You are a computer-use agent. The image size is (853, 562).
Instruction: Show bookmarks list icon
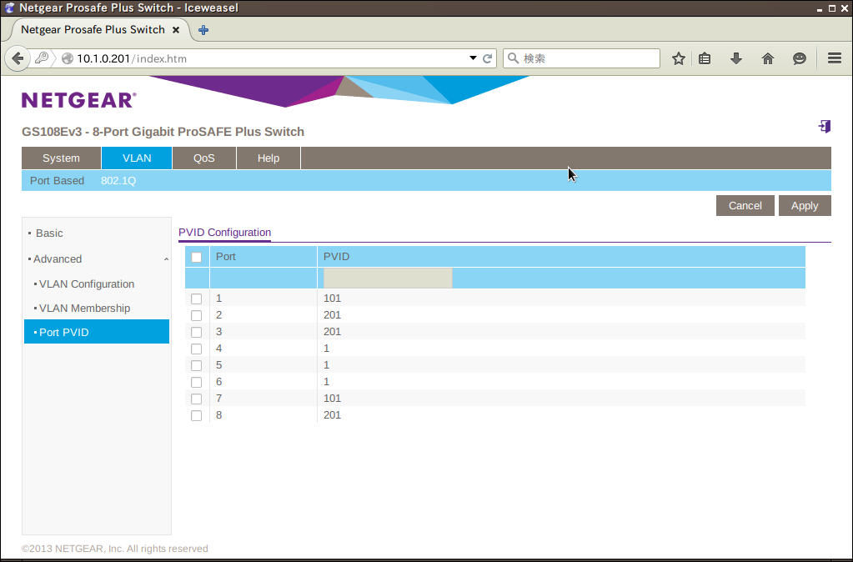[x=705, y=58]
